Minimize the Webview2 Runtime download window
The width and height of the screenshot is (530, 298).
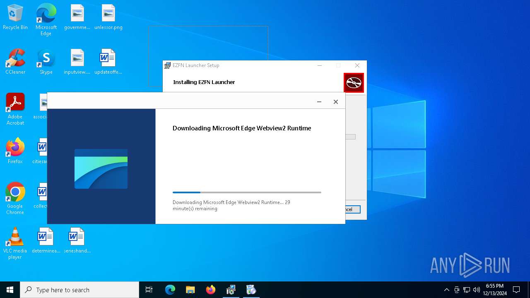point(319,102)
